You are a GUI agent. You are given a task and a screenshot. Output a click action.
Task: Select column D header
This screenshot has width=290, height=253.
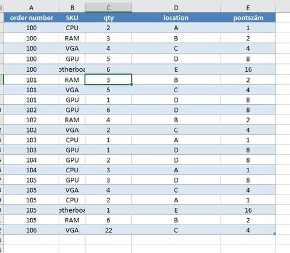point(176,8)
